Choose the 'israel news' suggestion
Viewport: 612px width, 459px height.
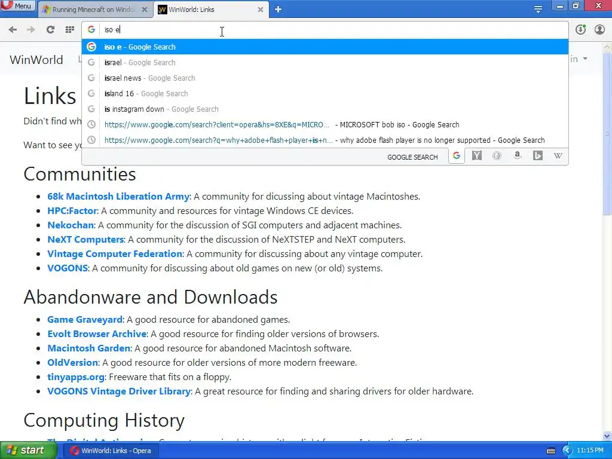pos(325,78)
